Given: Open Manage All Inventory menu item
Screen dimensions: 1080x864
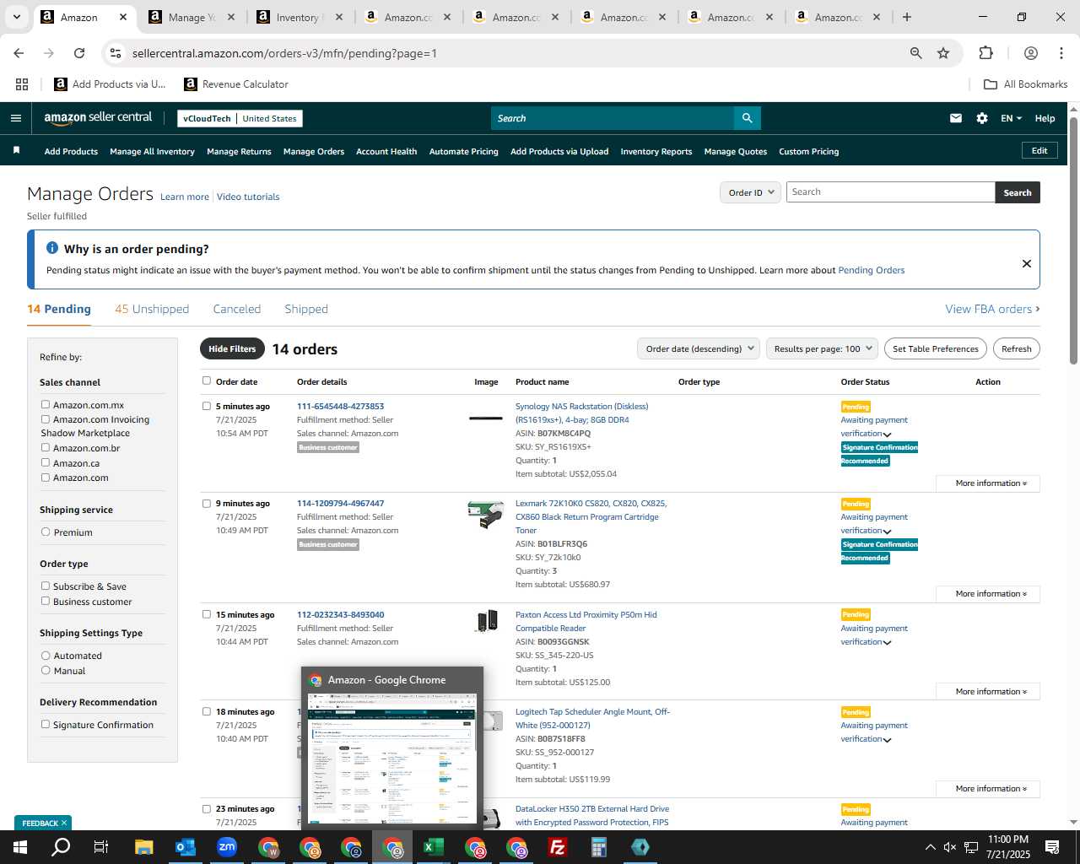Looking at the screenshot, I should click(152, 152).
